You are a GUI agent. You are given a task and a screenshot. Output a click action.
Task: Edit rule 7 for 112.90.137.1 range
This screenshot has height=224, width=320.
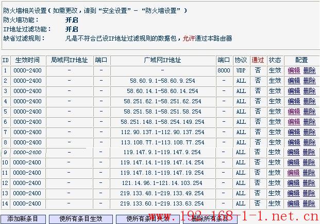[294, 132]
